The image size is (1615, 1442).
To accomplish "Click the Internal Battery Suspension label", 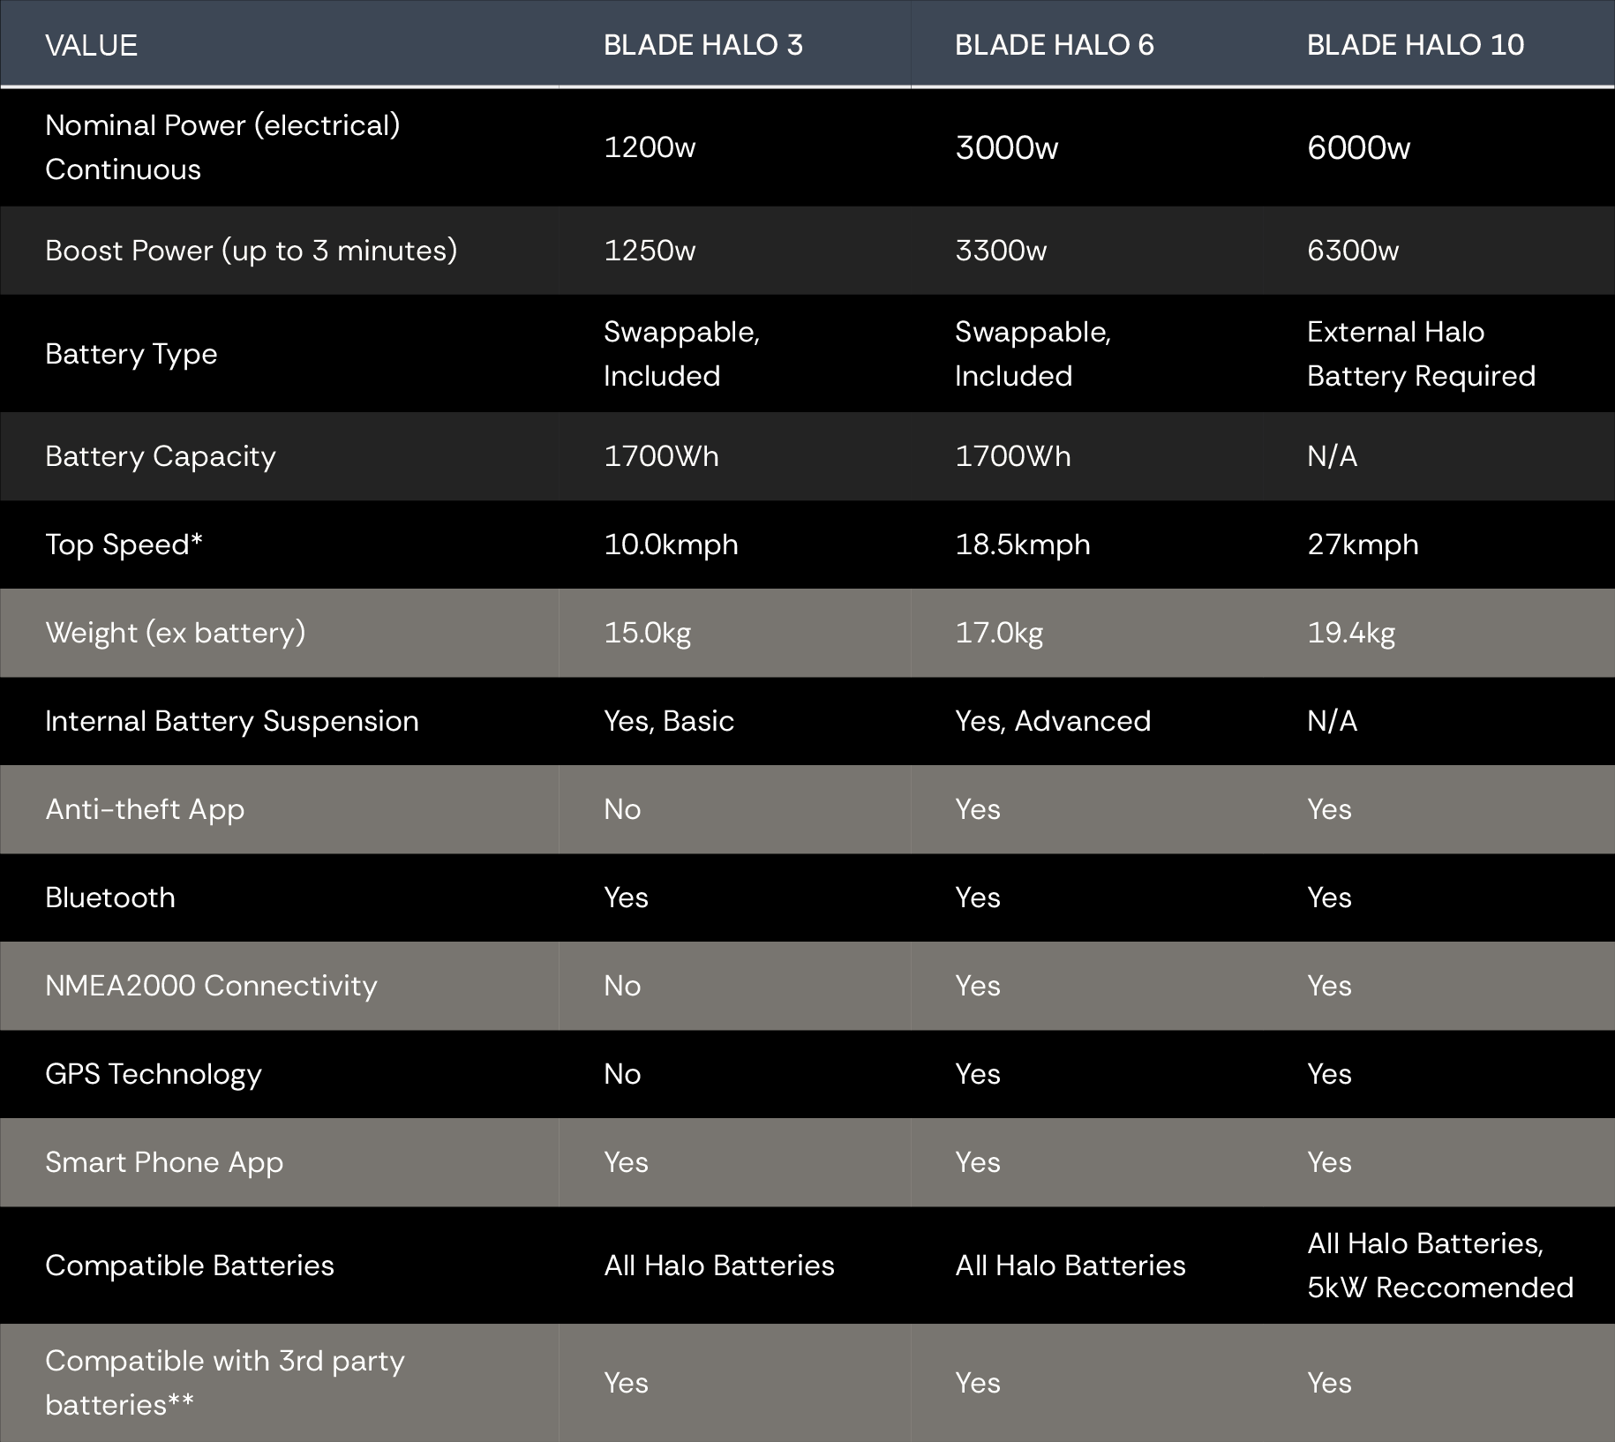I will click(x=232, y=721).
